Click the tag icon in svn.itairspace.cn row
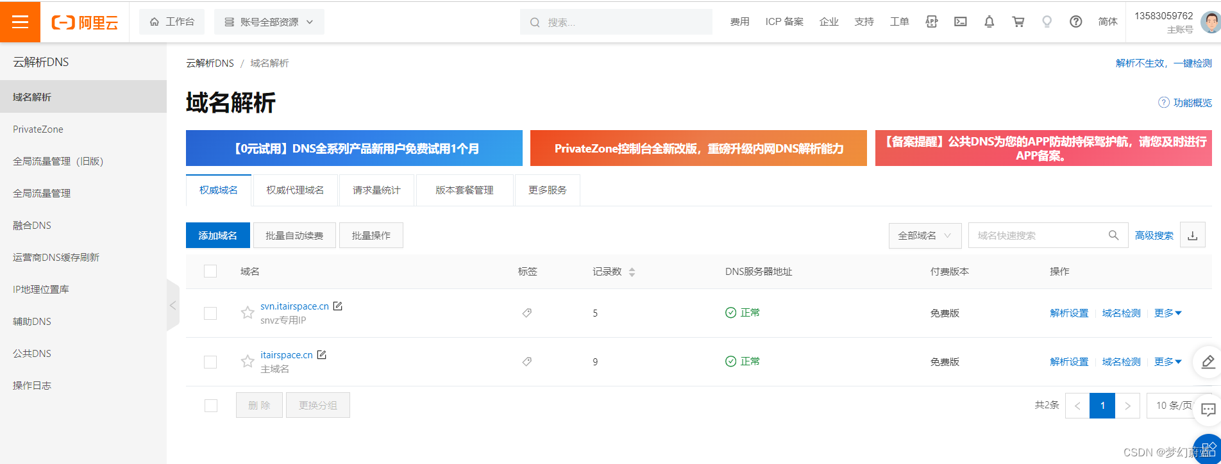 coord(527,313)
